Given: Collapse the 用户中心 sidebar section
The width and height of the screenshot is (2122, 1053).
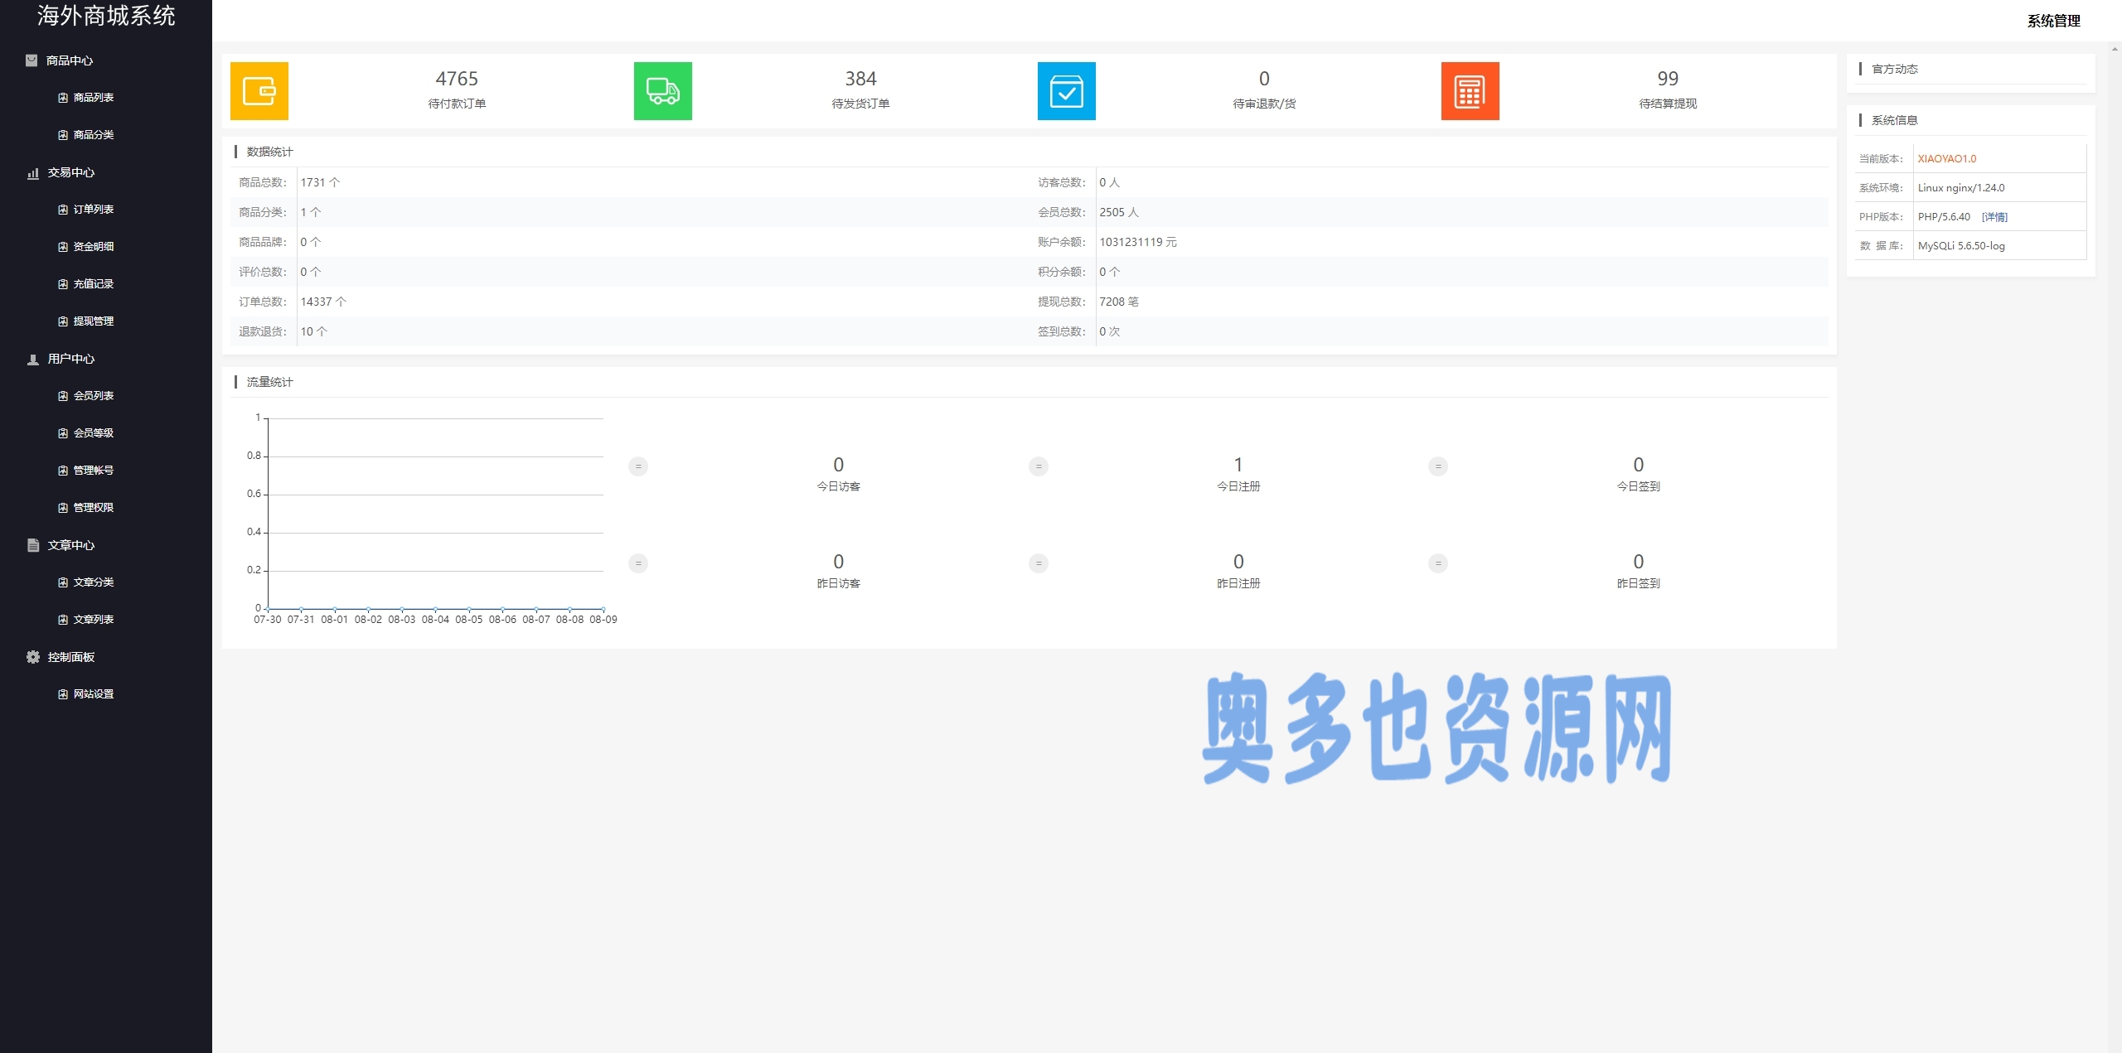Looking at the screenshot, I should (x=71, y=359).
